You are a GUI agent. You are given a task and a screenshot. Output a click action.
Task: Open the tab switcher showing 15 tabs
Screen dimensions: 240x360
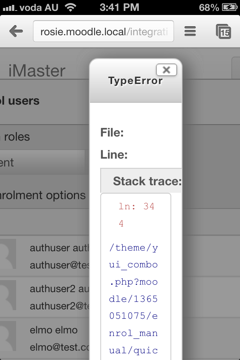[223, 31]
